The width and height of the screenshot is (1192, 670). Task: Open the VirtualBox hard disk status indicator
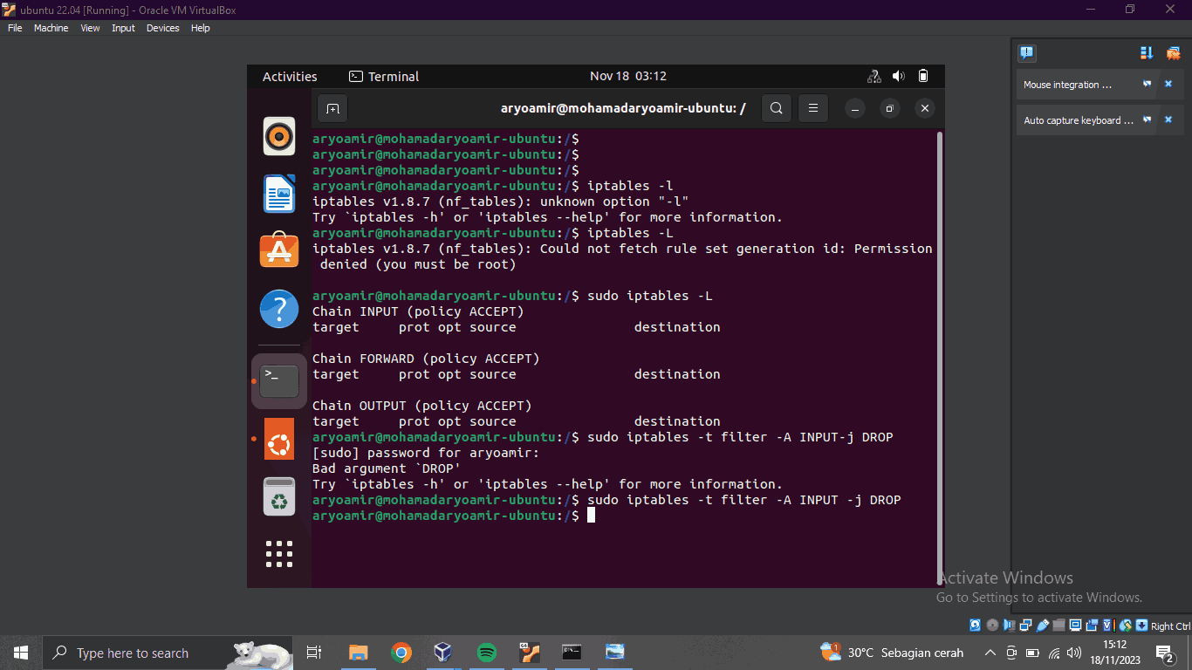(976, 625)
